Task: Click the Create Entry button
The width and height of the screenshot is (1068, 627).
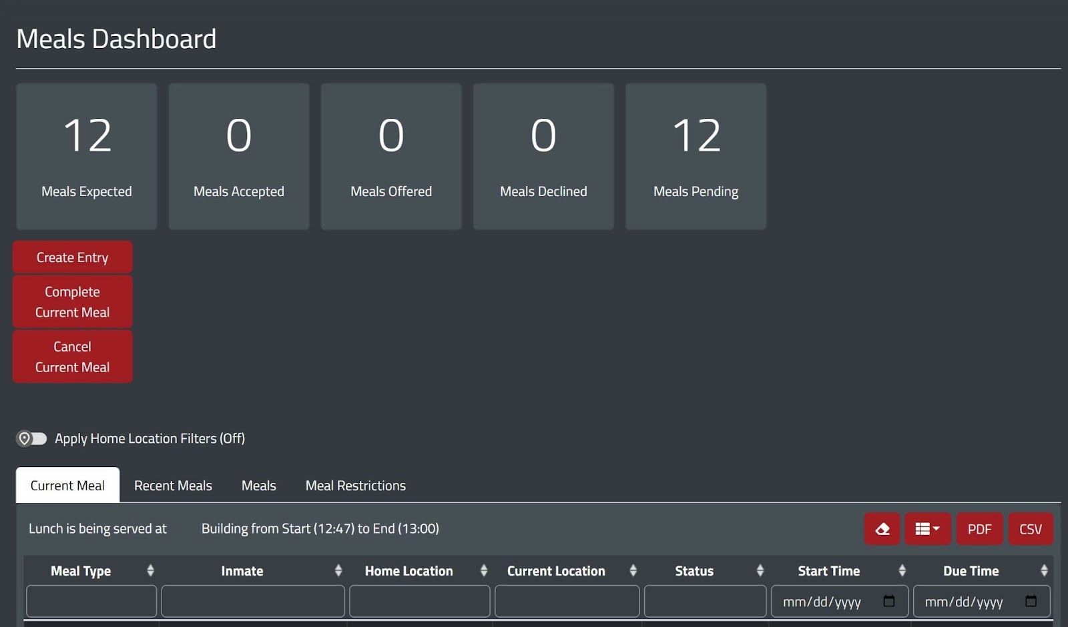Action: 73,257
